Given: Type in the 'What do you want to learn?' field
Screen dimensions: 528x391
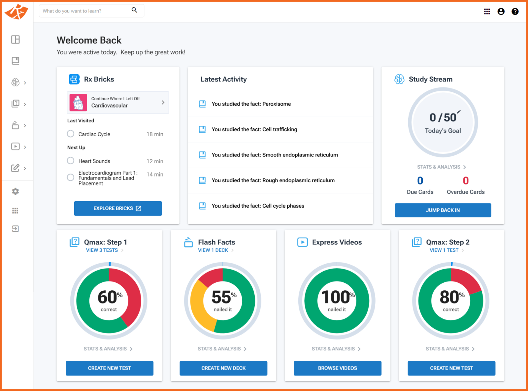Looking at the screenshot, I should (84, 11).
